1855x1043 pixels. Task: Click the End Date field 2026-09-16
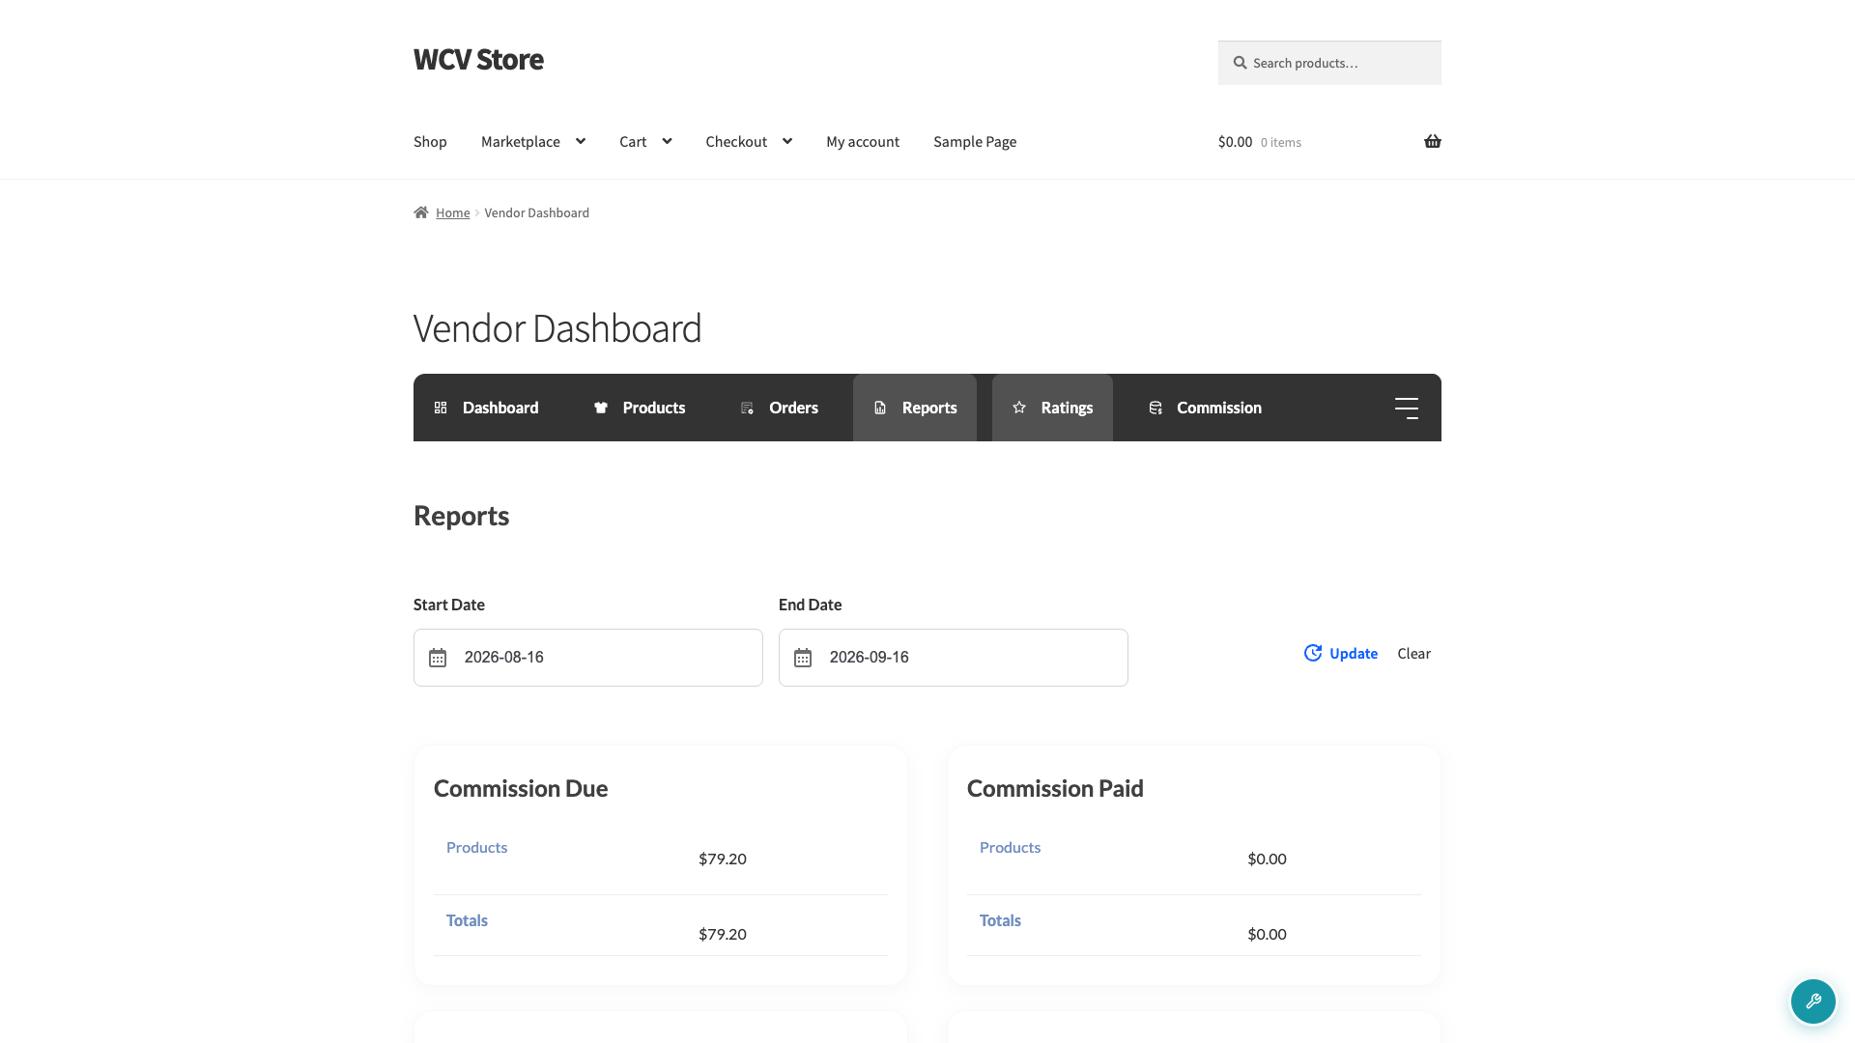coord(954,658)
